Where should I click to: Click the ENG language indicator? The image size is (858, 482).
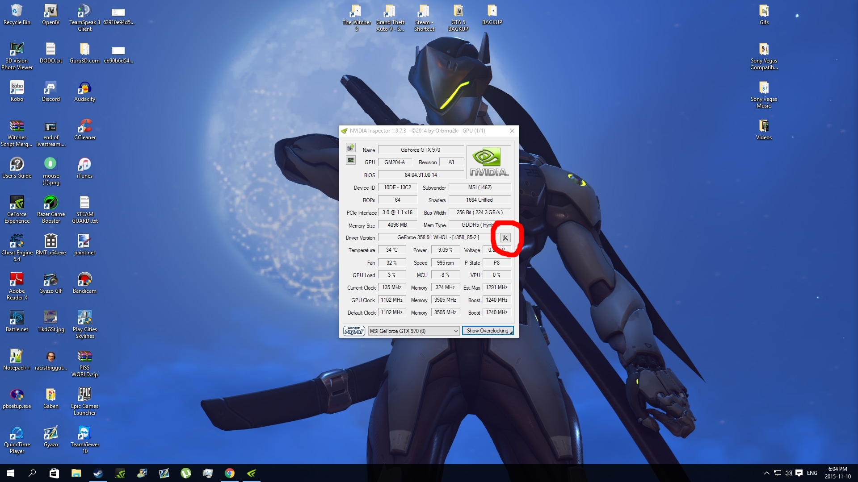coord(812,473)
